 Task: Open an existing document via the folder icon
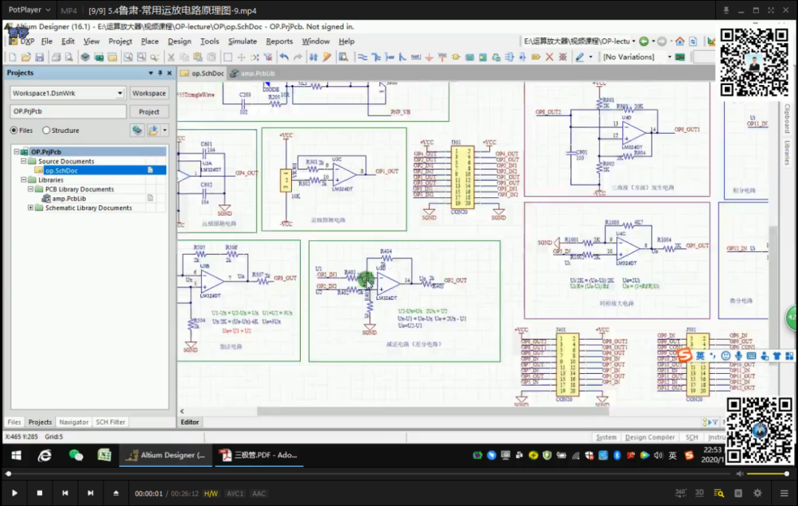(x=26, y=58)
